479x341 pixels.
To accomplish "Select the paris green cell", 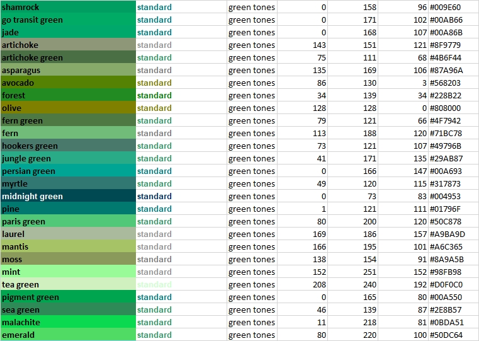I will click(68, 221).
